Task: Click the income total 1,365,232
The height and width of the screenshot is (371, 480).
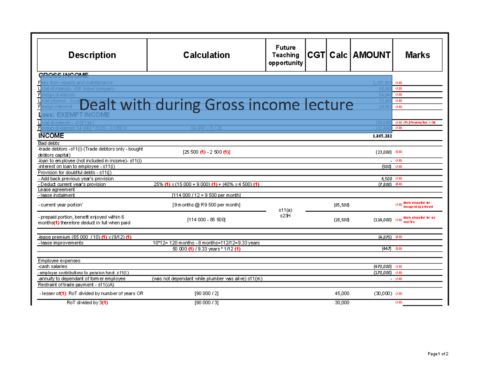Action: [382, 136]
